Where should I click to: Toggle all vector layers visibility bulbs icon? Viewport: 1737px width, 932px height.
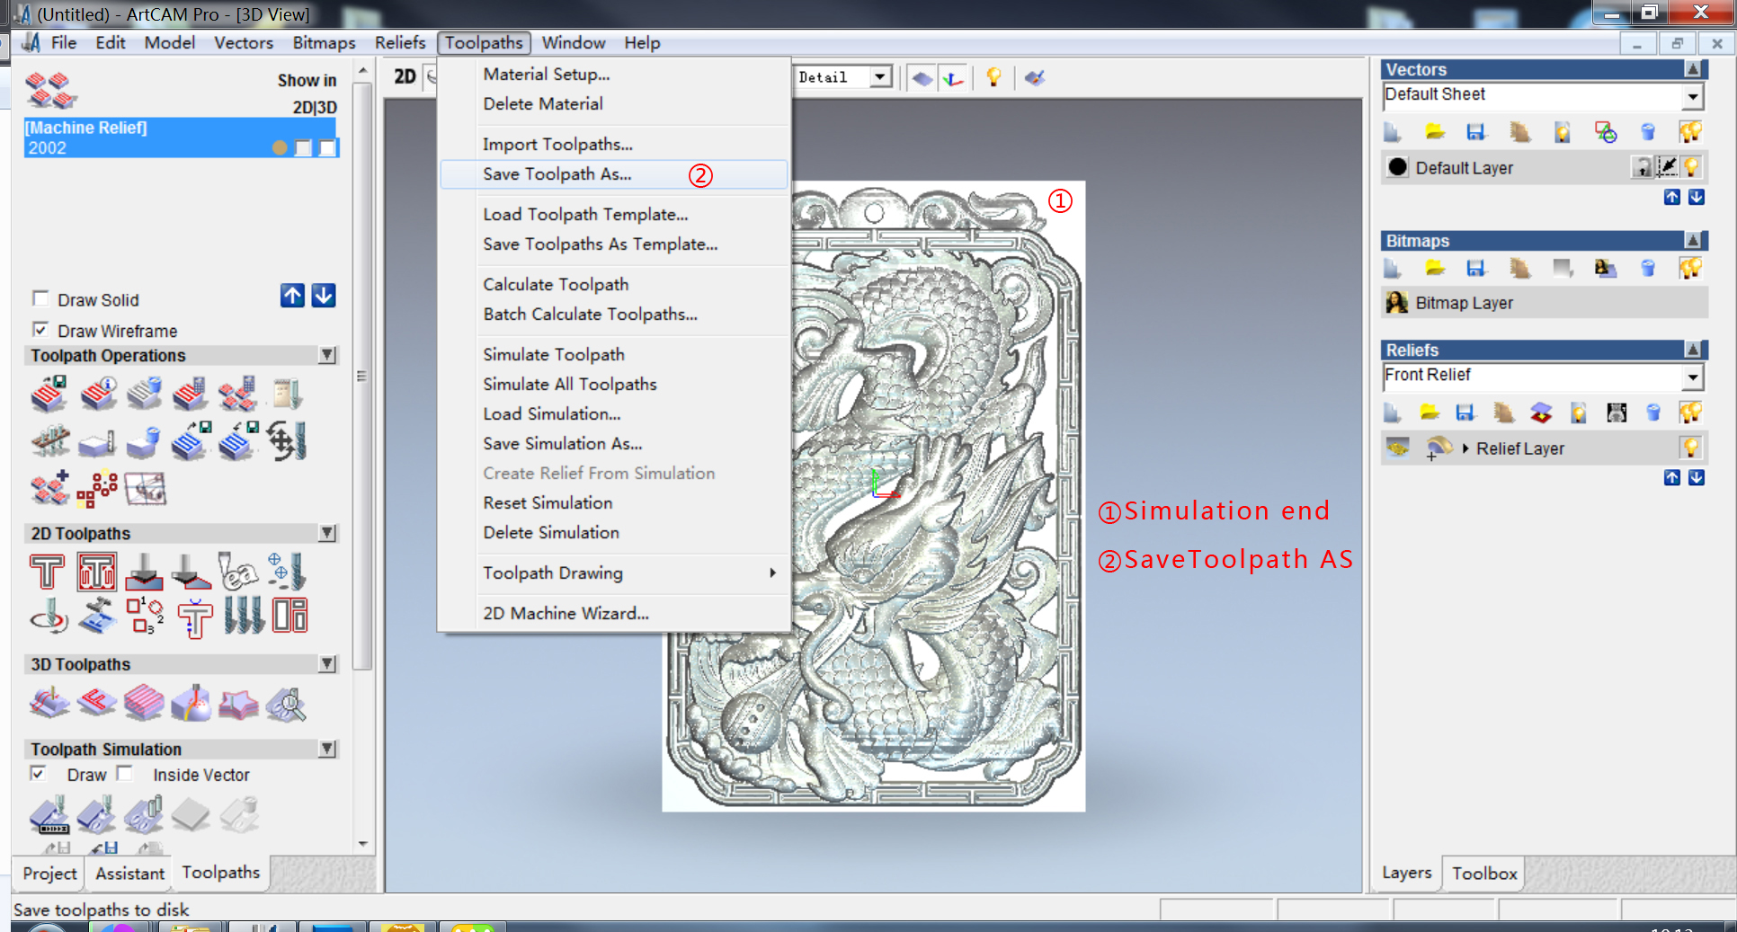(1691, 132)
